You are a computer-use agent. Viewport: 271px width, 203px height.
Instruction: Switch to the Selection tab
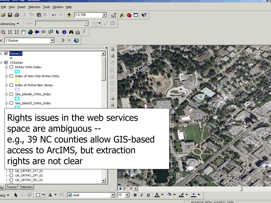pyautogui.click(x=26, y=187)
